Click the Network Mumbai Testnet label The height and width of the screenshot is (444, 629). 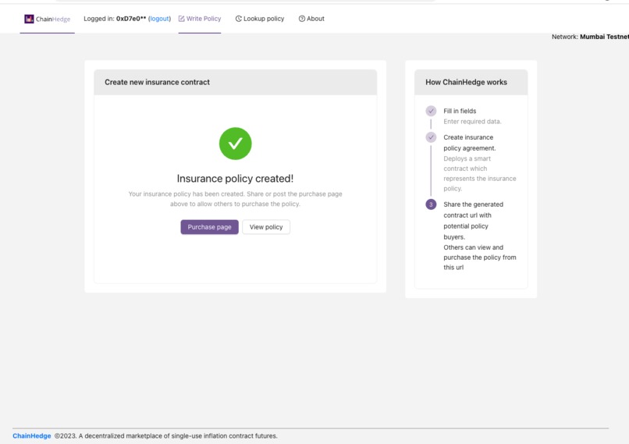point(590,37)
